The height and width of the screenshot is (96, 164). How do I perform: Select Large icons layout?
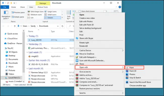[x=51, y=12]
